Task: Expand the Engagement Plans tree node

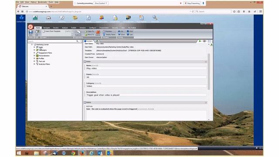Action: tap(34, 53)
